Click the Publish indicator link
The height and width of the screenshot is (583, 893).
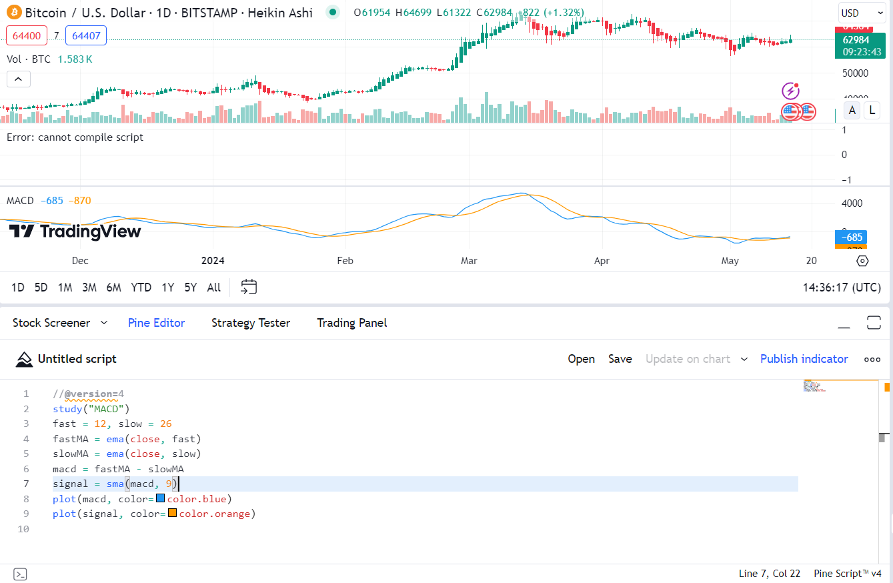point(804,359)
